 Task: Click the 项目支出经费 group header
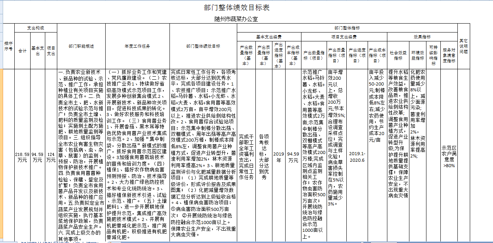tap(344, 37)
